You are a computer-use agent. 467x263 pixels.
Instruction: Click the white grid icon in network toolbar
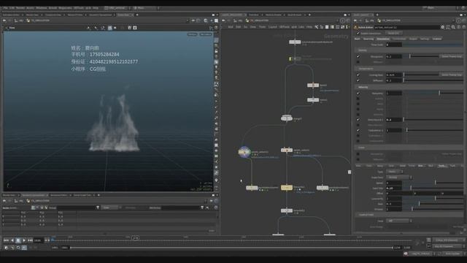[x=327, y=27]
